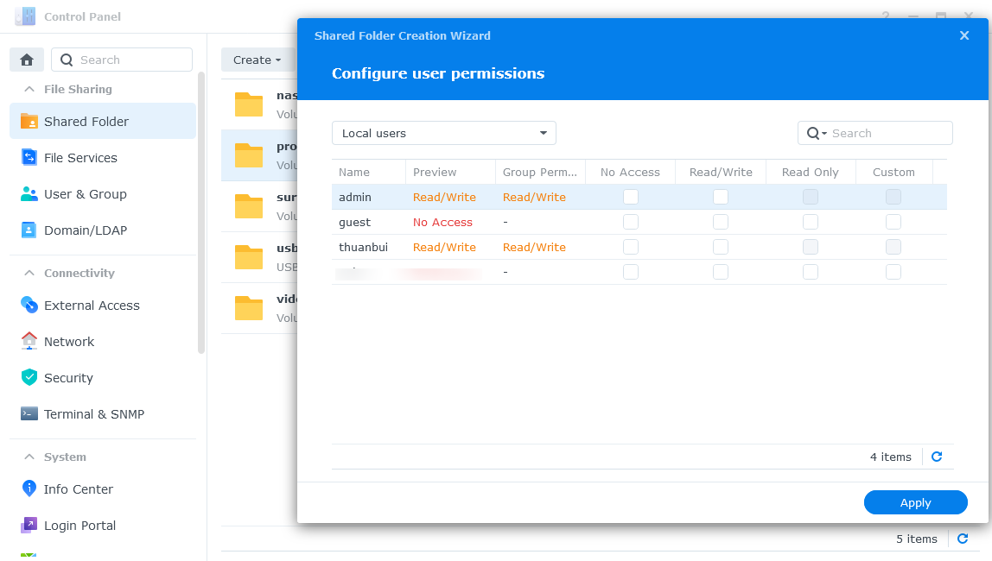992x561 pixels.
Task: Check No Access for admin
Action: click(x=631, y=197)
